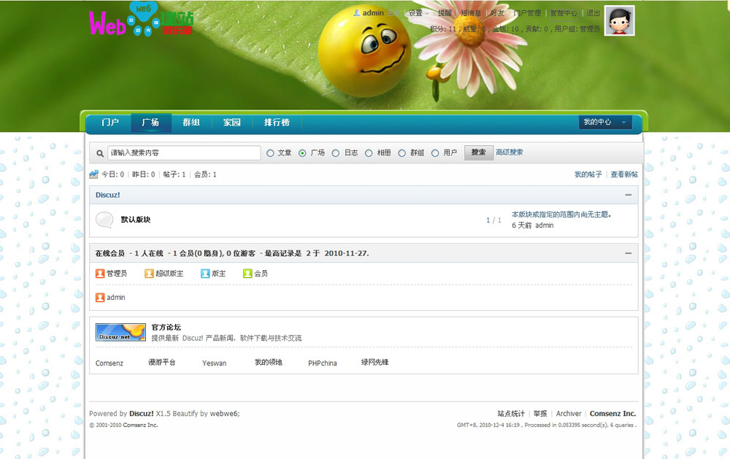Open the 家园 navigation tab
730x459 pixels.
tap(232, 123)
